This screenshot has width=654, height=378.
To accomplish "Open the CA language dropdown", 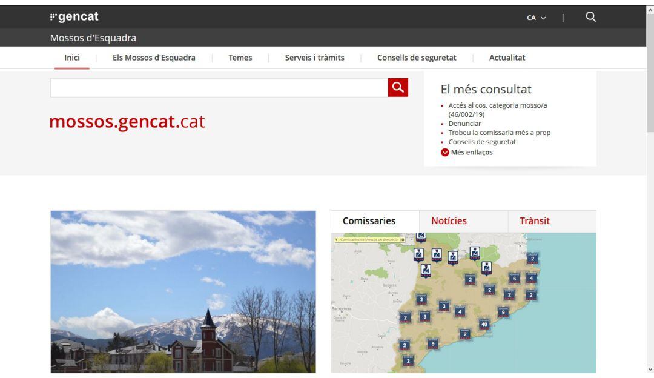I will pos(535,18).
